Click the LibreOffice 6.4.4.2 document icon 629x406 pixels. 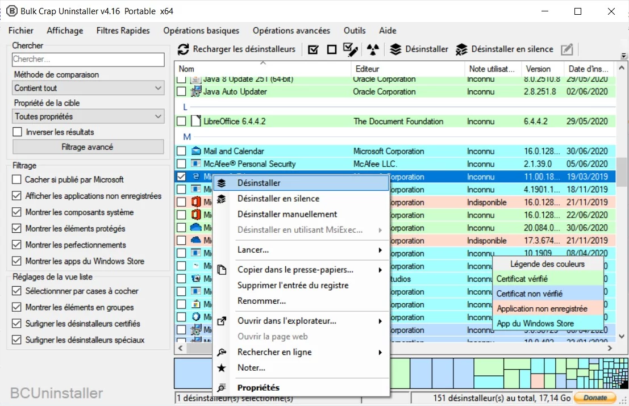click(x=196, y=121)
